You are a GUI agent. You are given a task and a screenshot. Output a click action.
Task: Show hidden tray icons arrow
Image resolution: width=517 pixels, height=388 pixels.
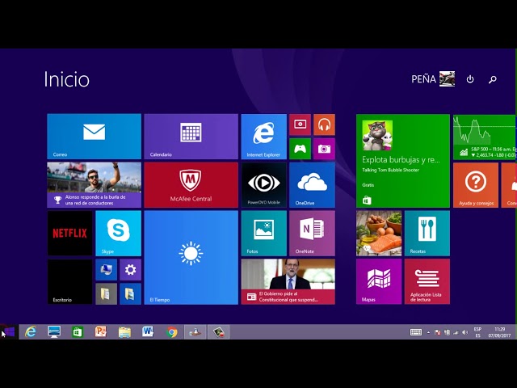[x=428, y=332]
